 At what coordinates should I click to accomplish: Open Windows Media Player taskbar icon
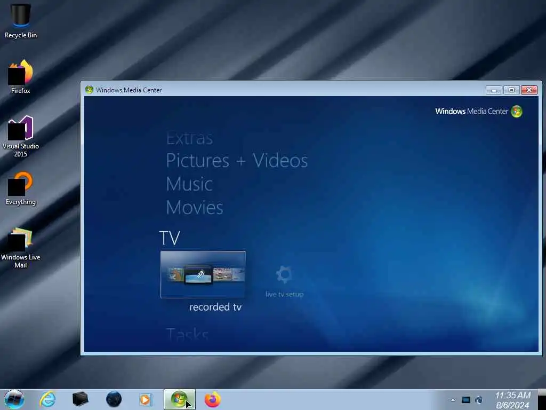click(x=146, y=399)
